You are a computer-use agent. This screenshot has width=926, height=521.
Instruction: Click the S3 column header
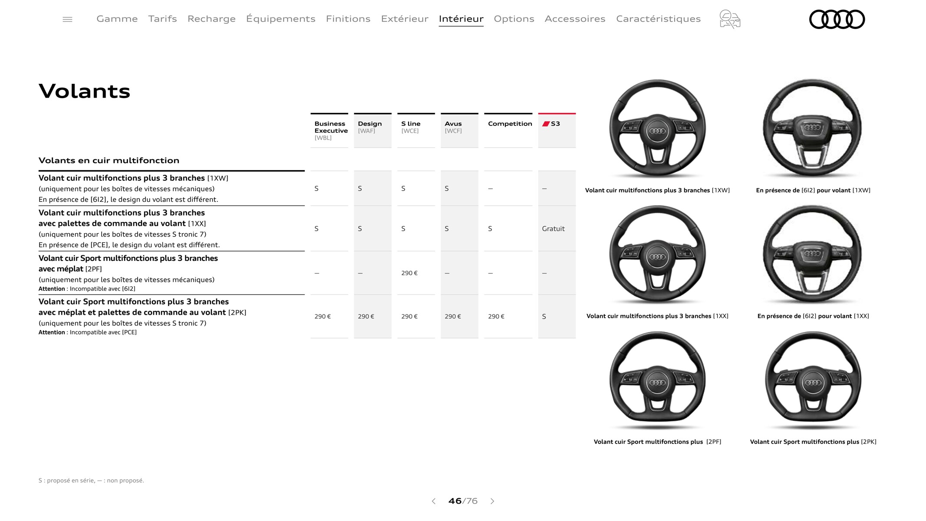[557, 130]
